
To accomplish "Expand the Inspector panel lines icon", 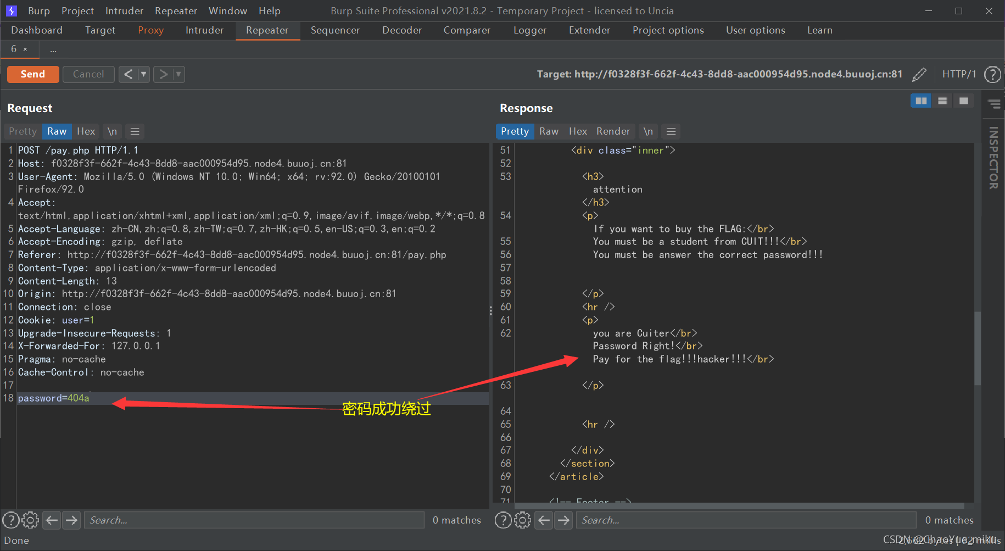I will [x=994, y=104].
